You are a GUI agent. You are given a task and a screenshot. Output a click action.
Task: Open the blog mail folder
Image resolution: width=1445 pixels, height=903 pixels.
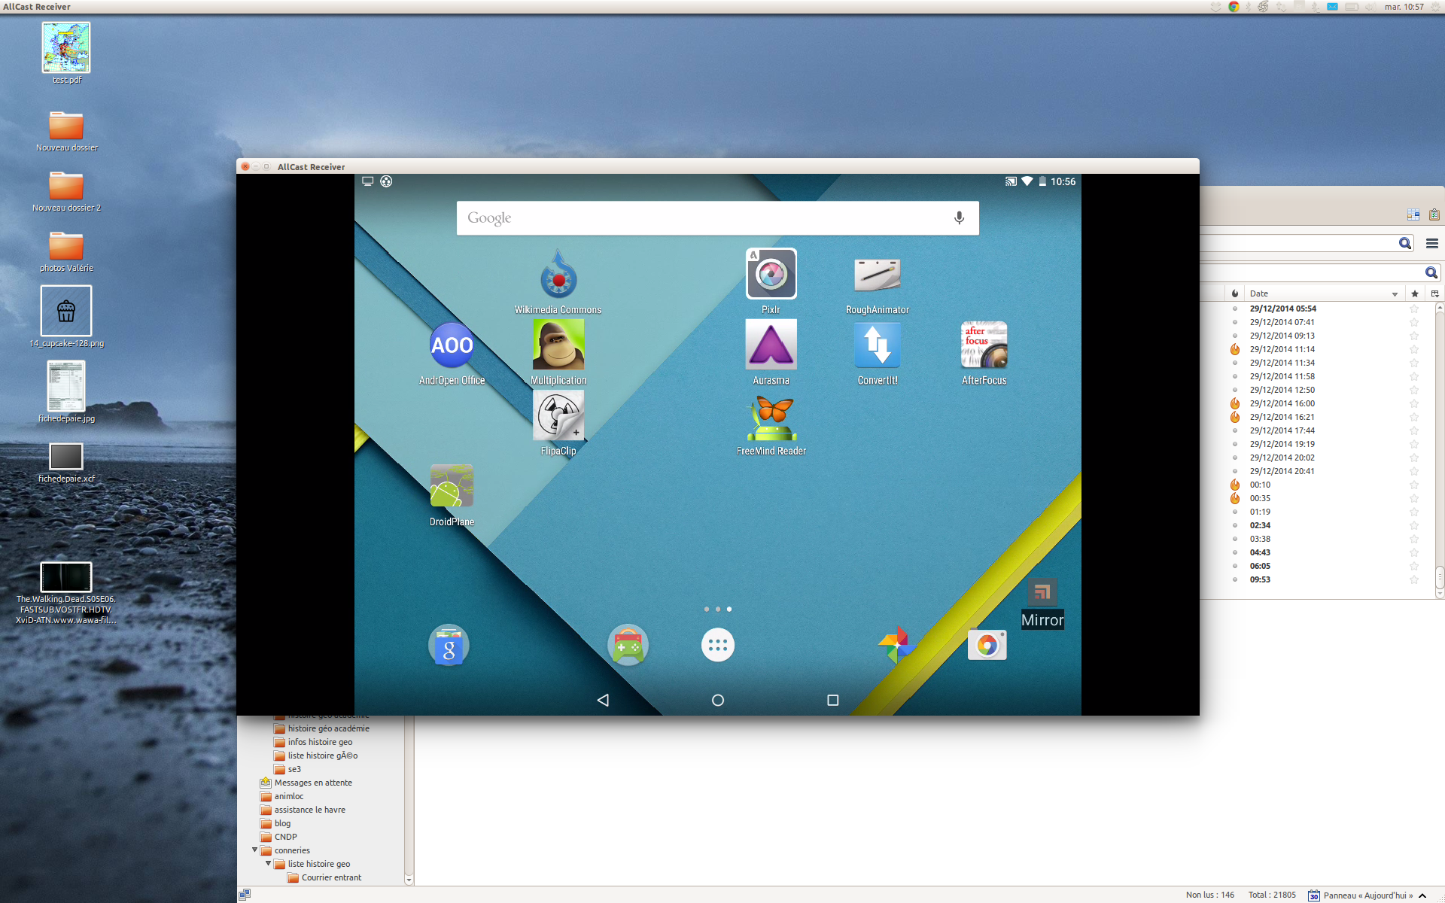click(282, 823)
